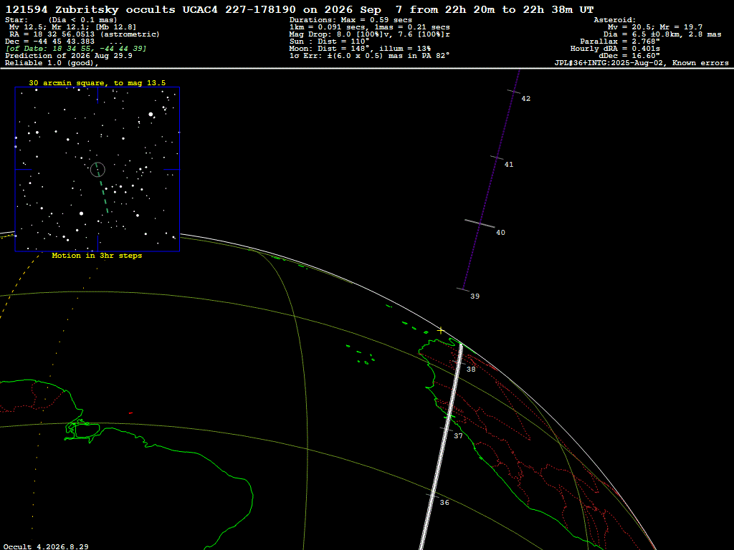
Task: Click the star chart thumbnail
Action: point(97,169)
